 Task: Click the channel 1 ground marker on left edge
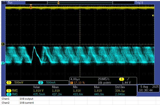pyautogui.click(x=3, y=44)
